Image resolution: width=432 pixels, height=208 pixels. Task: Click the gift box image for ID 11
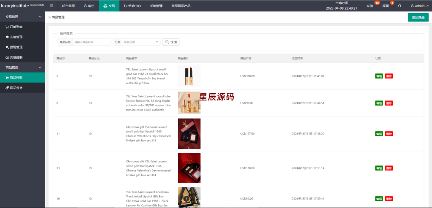(189, 134)
